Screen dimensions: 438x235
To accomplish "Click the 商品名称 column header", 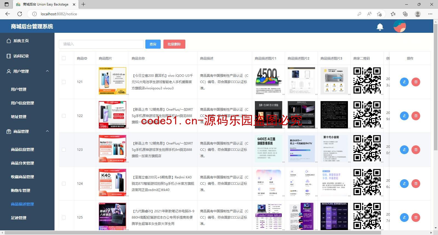I will coord(138,58).
